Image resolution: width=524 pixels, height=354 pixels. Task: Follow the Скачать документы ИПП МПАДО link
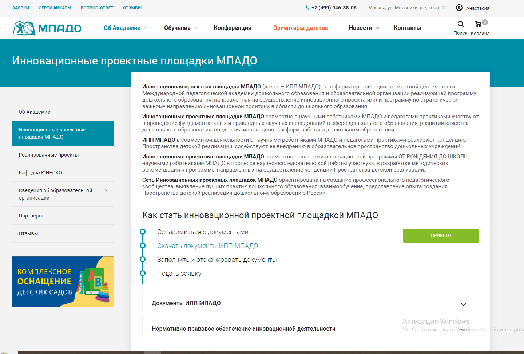click(207, 246)
